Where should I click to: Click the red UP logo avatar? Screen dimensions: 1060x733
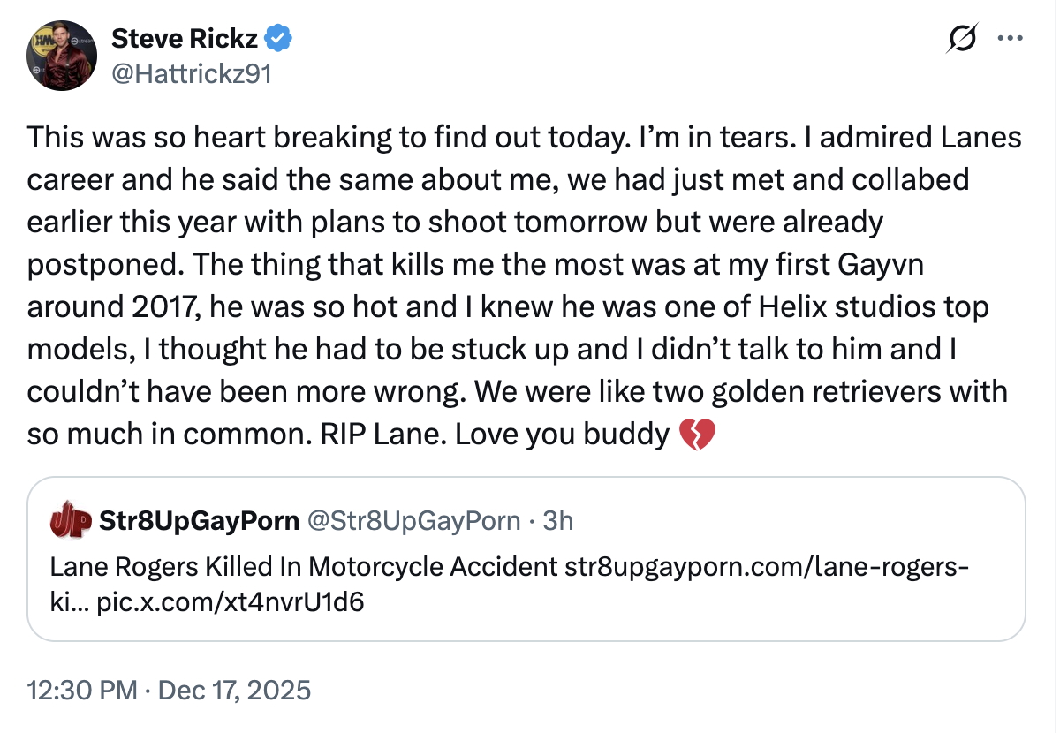(71, 520)
